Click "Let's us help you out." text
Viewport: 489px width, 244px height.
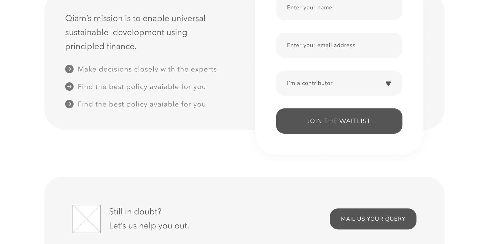point(149,226)
